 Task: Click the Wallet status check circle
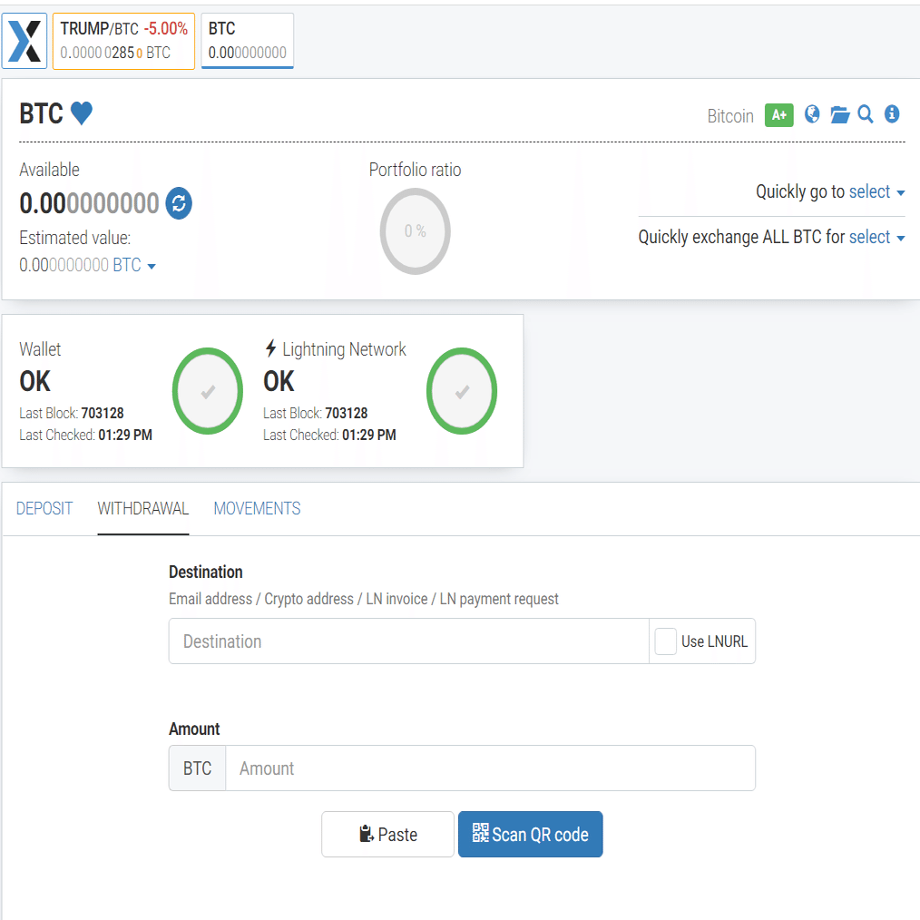coord(208,391)
